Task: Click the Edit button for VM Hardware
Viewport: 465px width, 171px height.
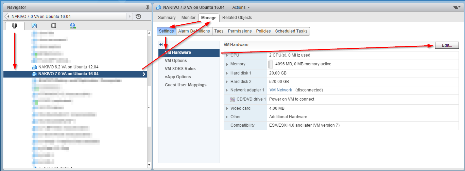Action: (447, 45)
